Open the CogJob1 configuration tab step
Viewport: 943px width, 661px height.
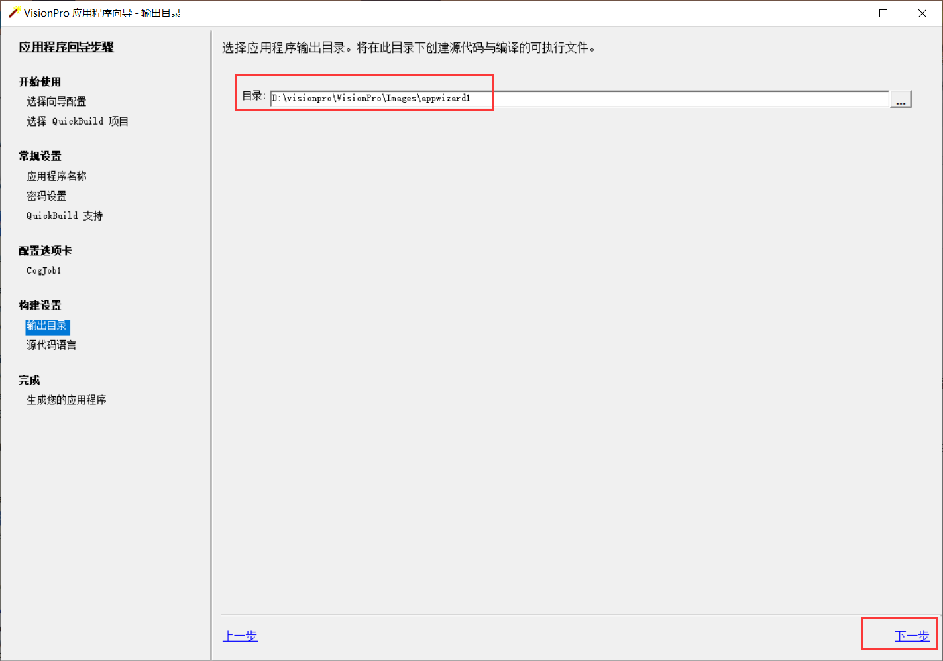(42, 270)
